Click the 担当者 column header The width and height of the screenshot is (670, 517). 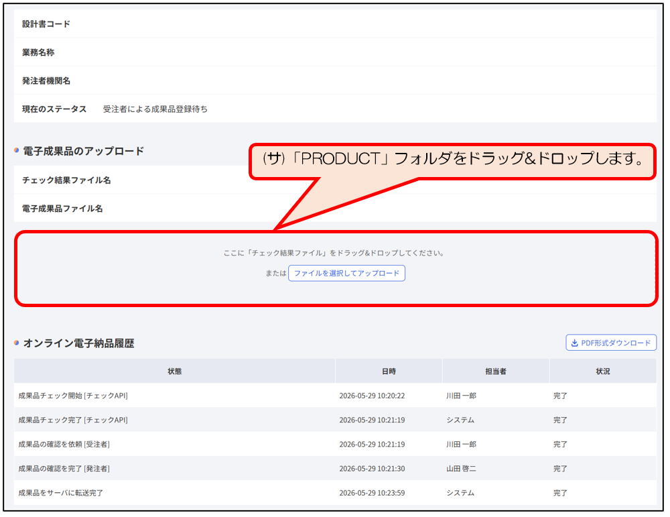(x=496, y=371)
